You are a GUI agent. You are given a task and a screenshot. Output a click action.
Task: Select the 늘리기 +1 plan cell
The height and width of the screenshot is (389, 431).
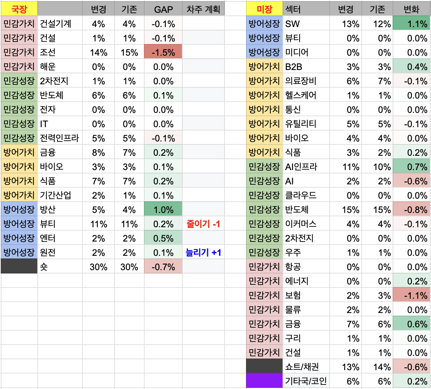click(x=203, y=252)
